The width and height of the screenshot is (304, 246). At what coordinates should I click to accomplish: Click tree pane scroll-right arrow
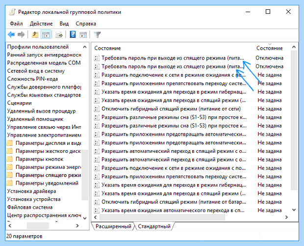[77, 225]
